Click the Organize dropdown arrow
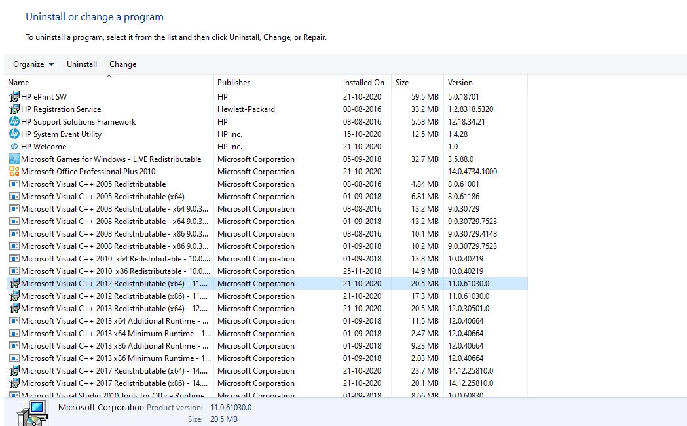The width and height of the screenshot is (687, 426). coord(51,64)
